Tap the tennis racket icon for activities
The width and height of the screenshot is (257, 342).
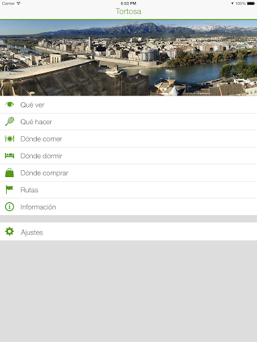click(x=9, y=122)
